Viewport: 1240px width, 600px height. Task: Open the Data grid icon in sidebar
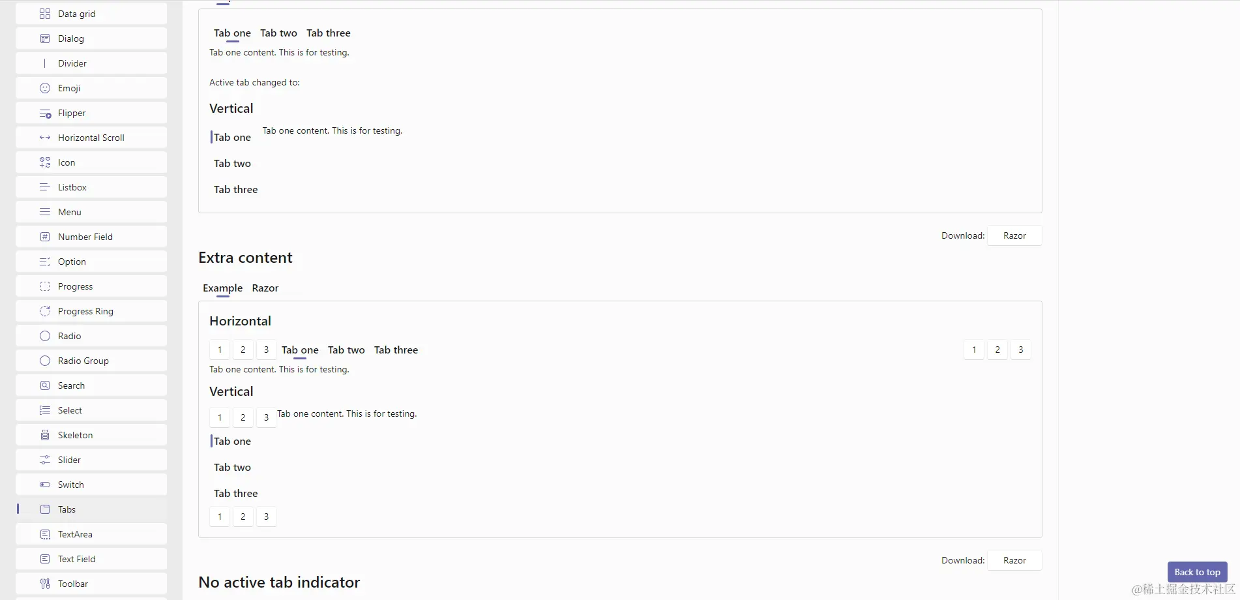pyautogui.click(x=45, y=14)
